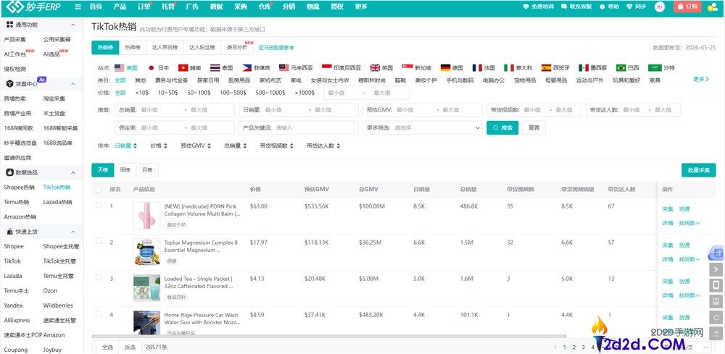Check the row 2 Toplux Magnesium checkbox
The height and width of the screenshot is (354, 725).
point(99,241)
